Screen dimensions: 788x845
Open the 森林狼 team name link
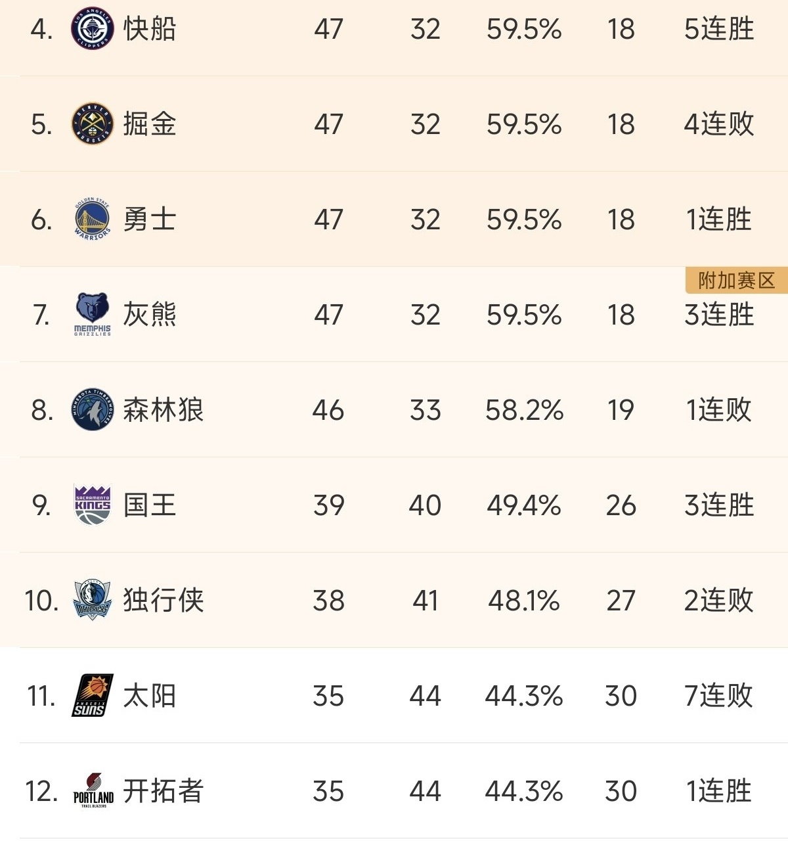163,409
